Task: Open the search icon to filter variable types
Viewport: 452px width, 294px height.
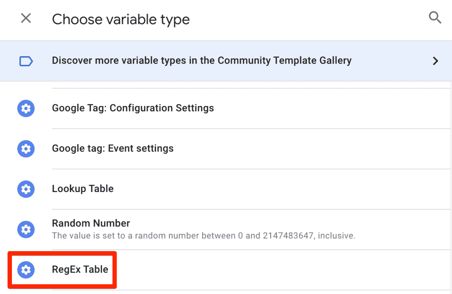Action: [435, 18]
